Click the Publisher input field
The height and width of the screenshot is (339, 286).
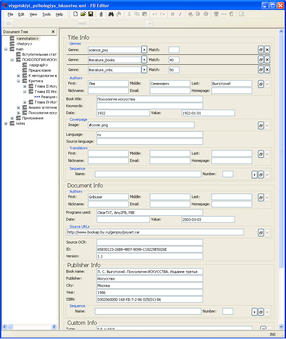(149, 279)
